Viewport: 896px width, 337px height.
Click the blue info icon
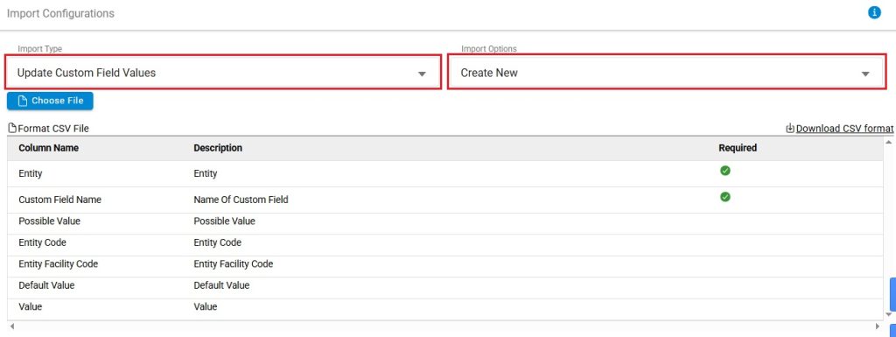click(x=874, y=12)
